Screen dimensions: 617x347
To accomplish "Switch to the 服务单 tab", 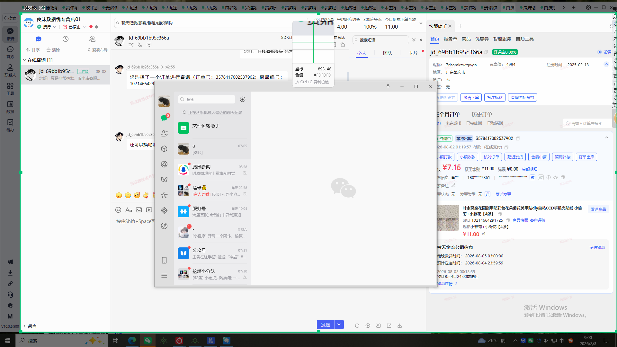I will click(451, 39).
